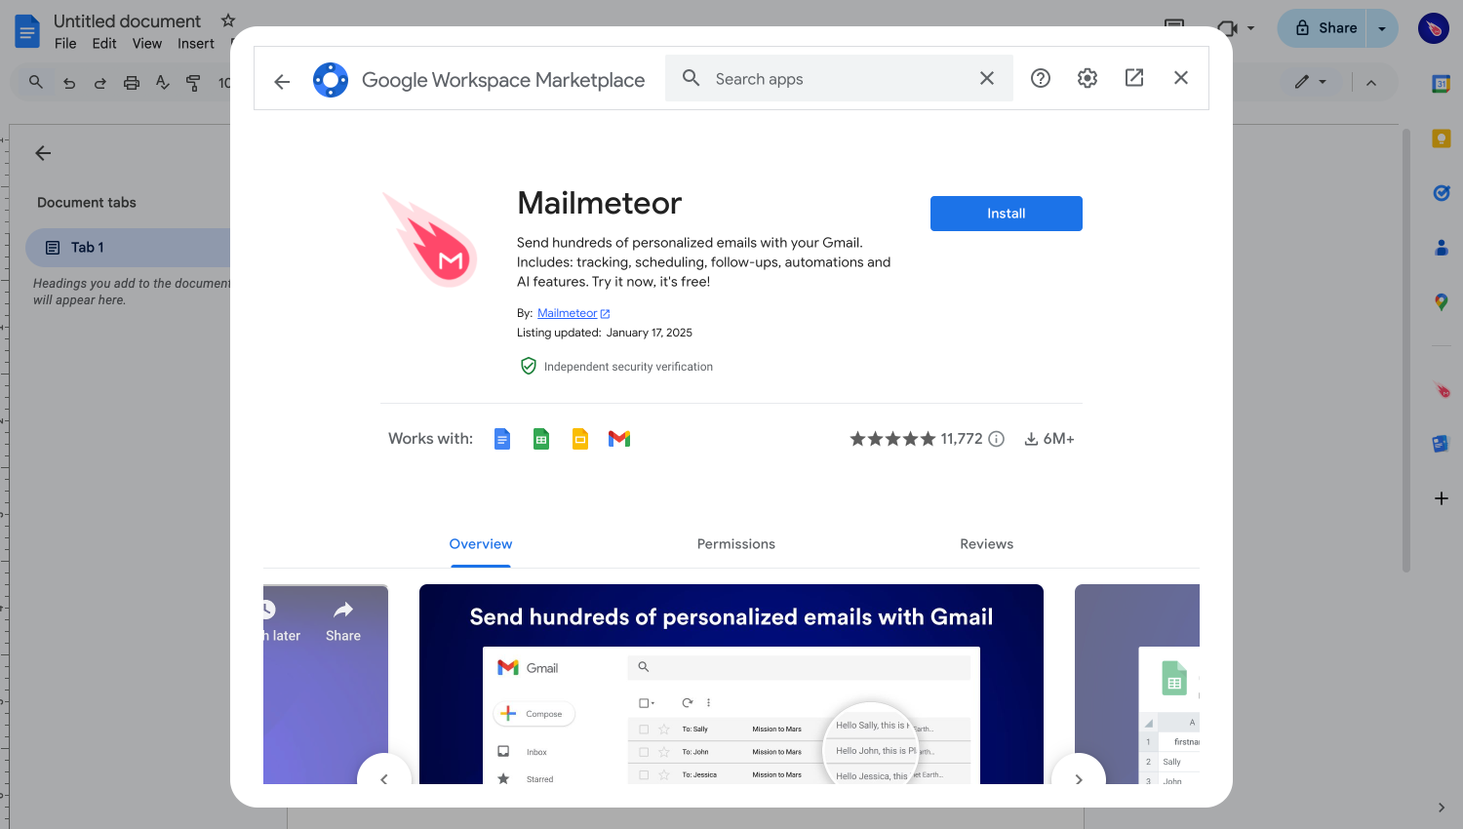Show next screenshot in carousel
The image size is (1463, 829).
[1079, 778]
